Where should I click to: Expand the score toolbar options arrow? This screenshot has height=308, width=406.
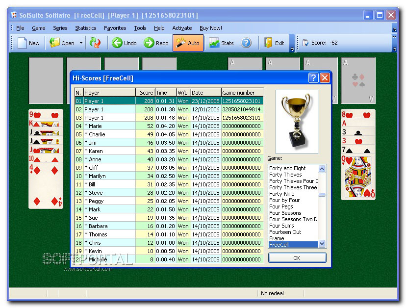tap(394, 49)
